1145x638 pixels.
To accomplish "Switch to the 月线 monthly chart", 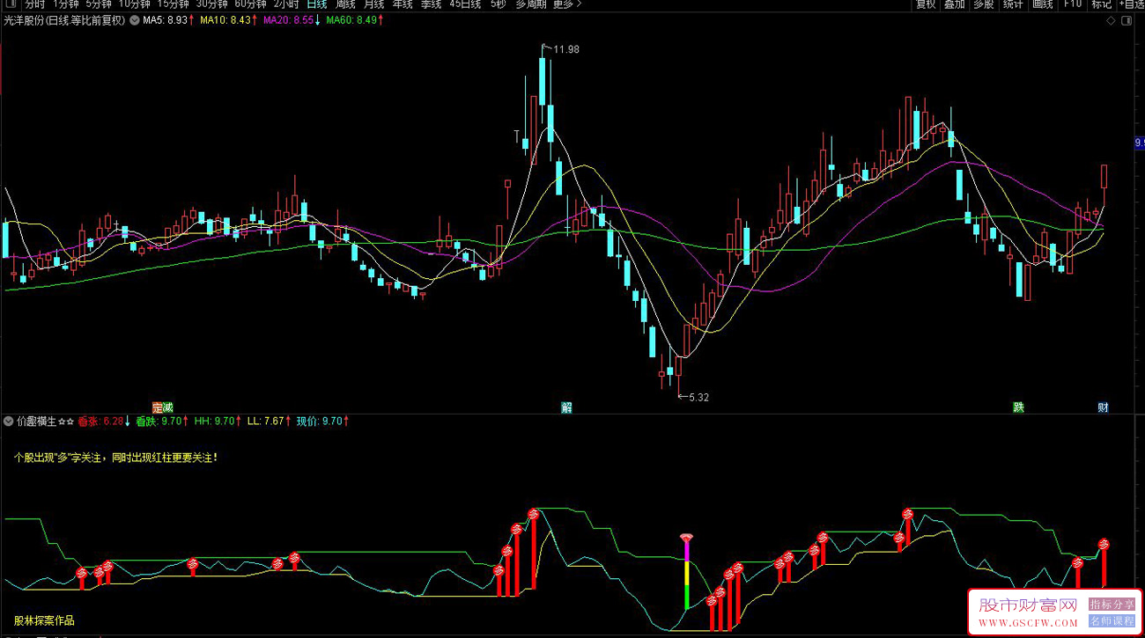I will [x=374, y=4].
